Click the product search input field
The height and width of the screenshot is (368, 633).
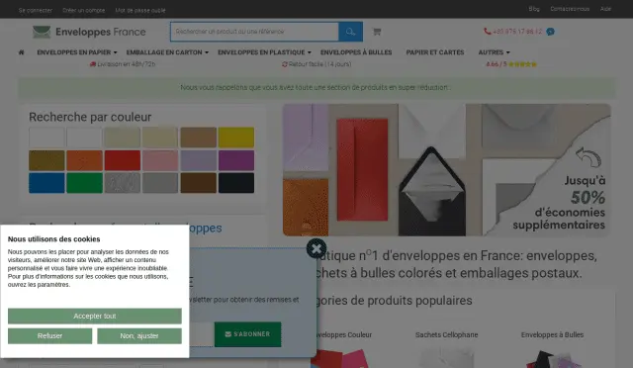point(254,32)
